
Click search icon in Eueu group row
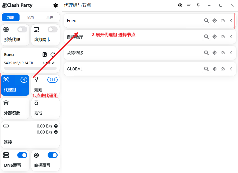point(206,21)
